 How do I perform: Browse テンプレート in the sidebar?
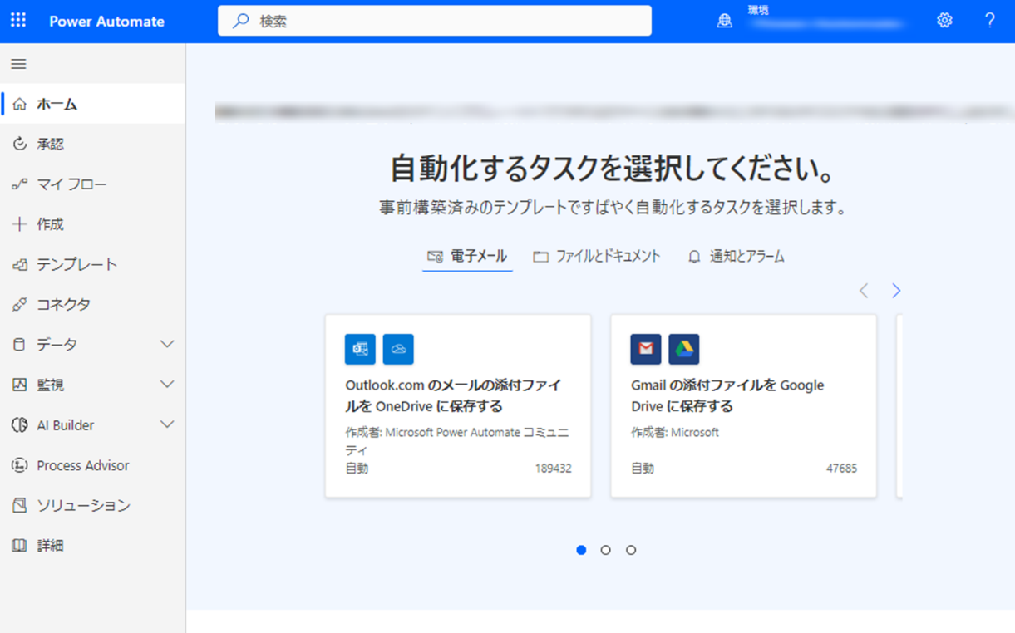92,264
